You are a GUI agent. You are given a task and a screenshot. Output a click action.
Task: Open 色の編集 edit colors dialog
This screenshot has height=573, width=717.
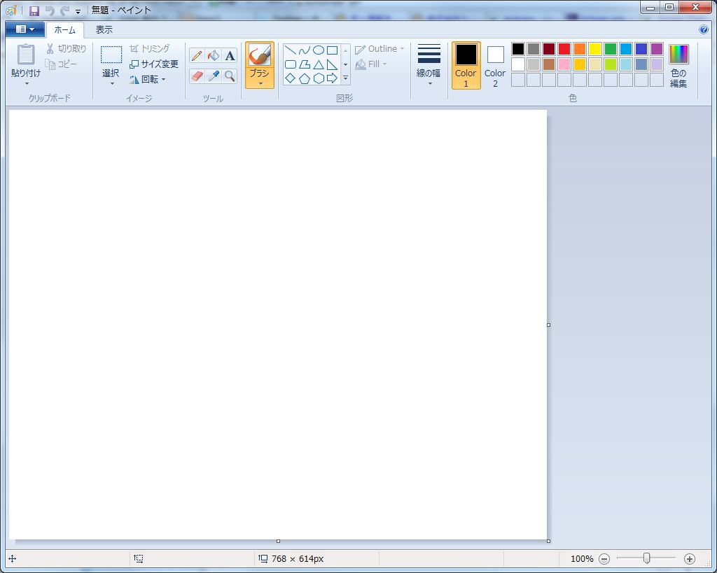point(678,65)
